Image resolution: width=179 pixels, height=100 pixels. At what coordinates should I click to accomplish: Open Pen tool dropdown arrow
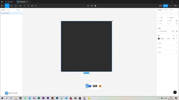coord(22,6)
